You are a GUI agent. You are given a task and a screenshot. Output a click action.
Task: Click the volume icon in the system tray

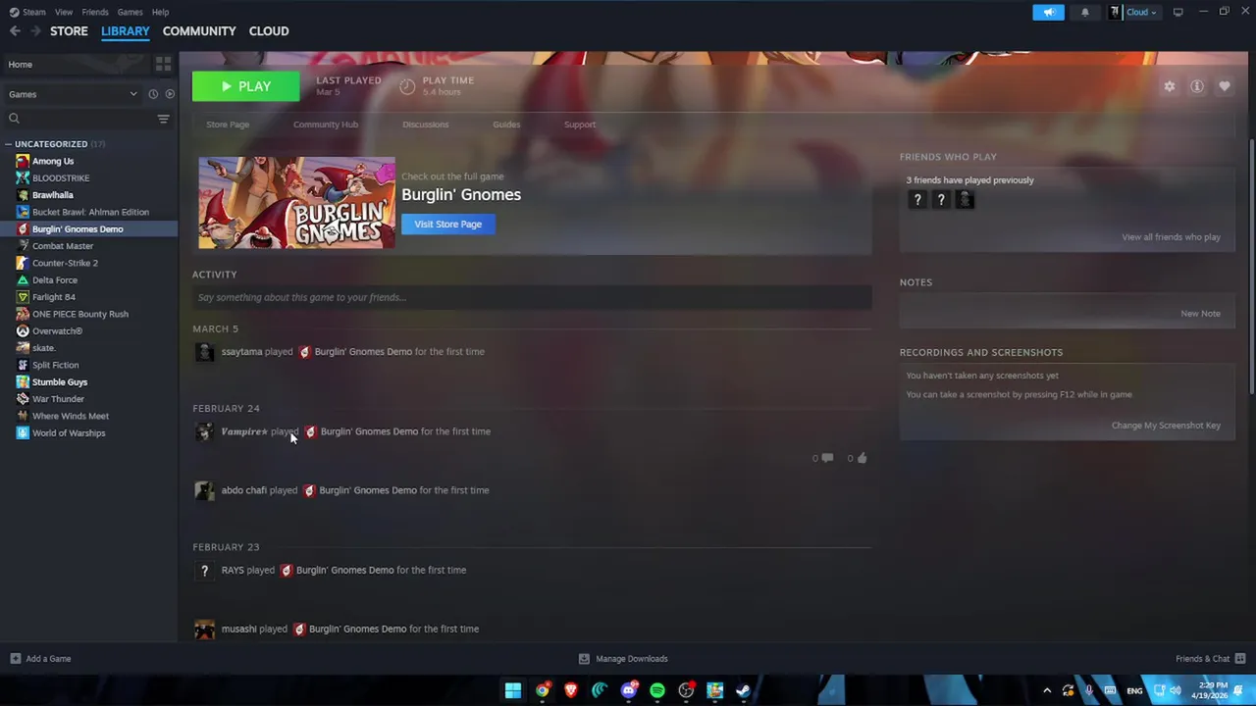tap(1176, 690)
